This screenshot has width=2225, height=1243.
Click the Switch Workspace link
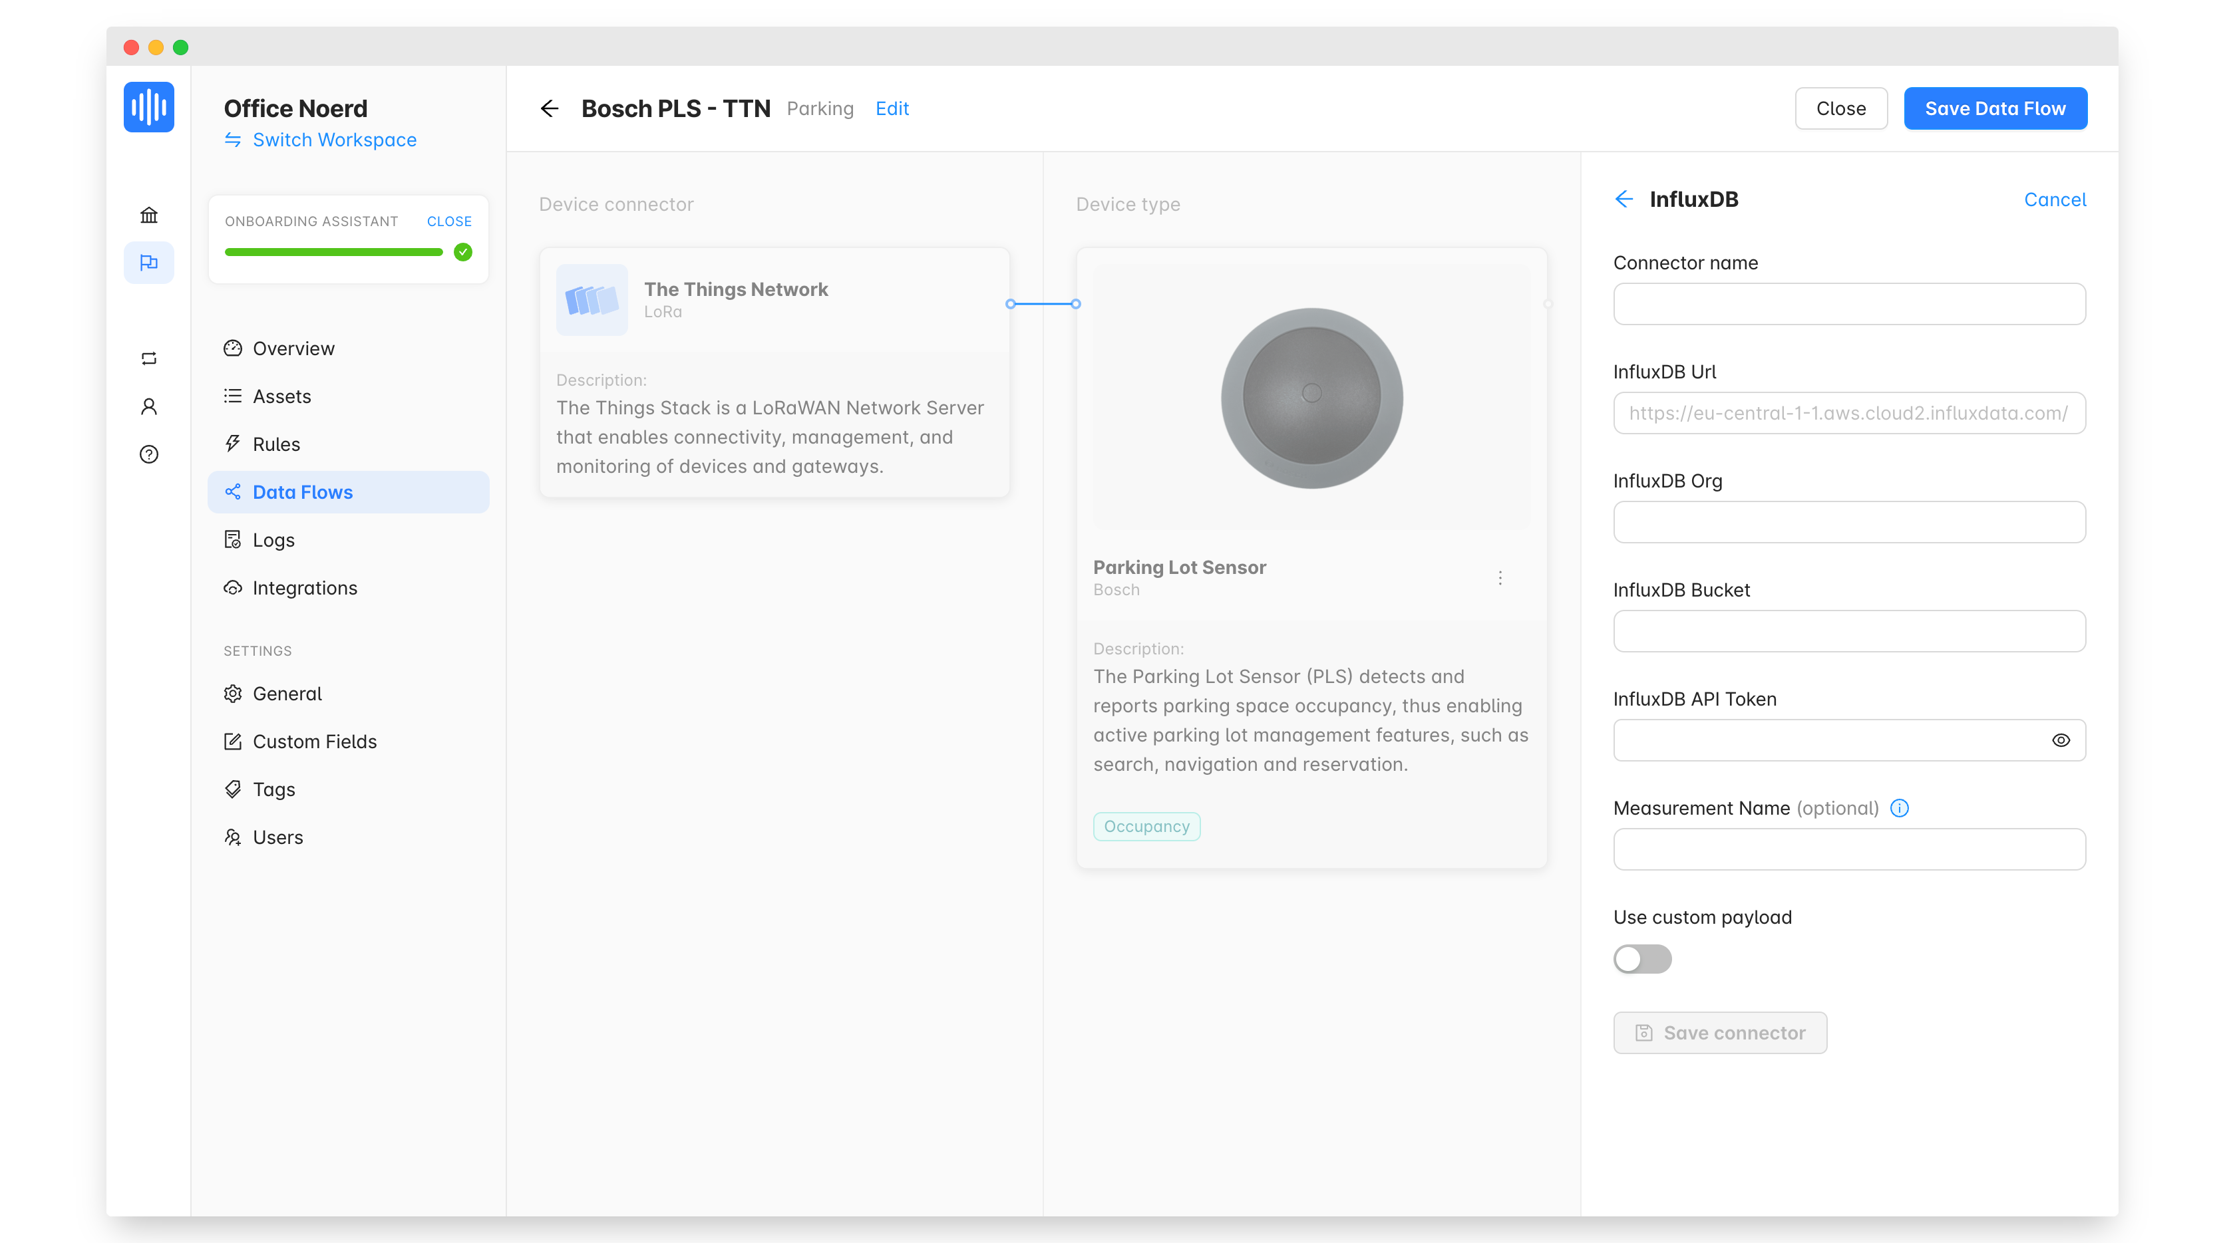(334, 140)
